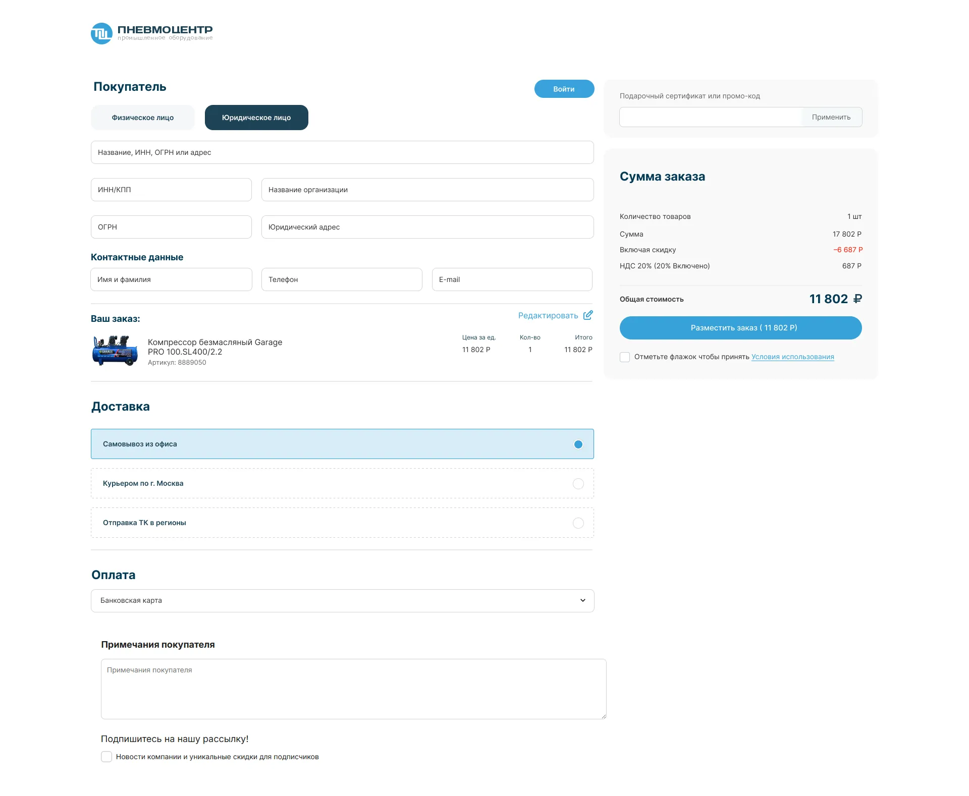Select Самовывоз из офиса delivery option
969x796 pixels.
click(x=342, y=444)
